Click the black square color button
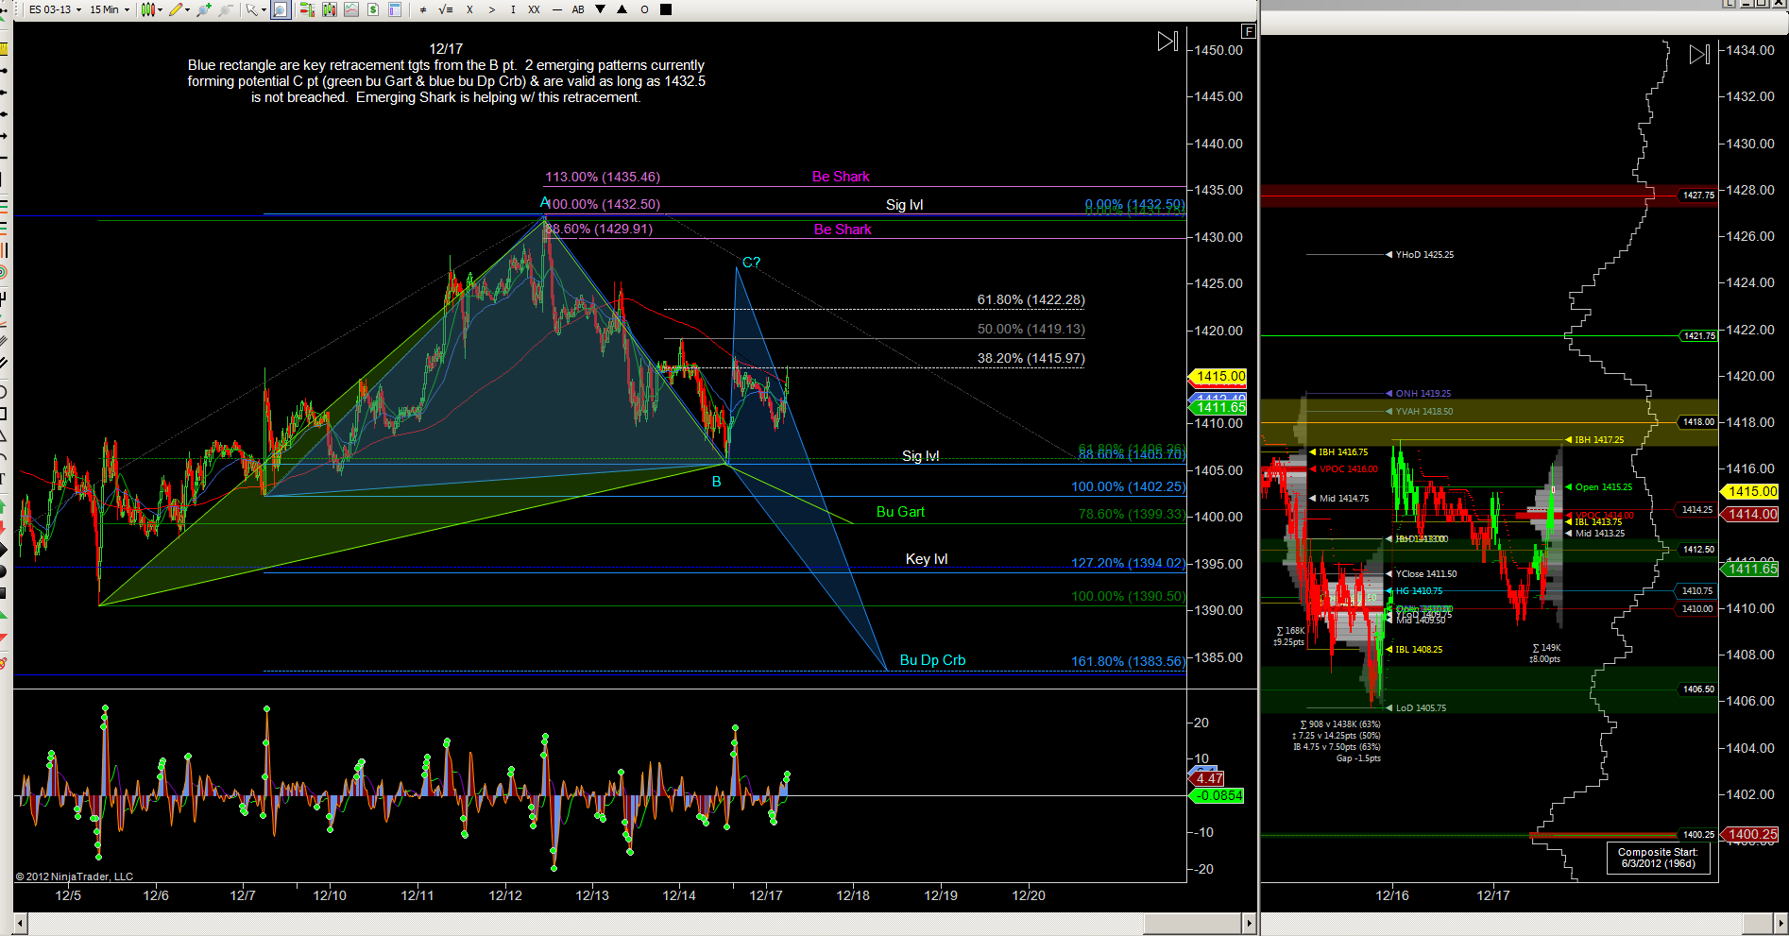Image resolution: width=1789 pixels, height=936 pixels. click(666, 9)
